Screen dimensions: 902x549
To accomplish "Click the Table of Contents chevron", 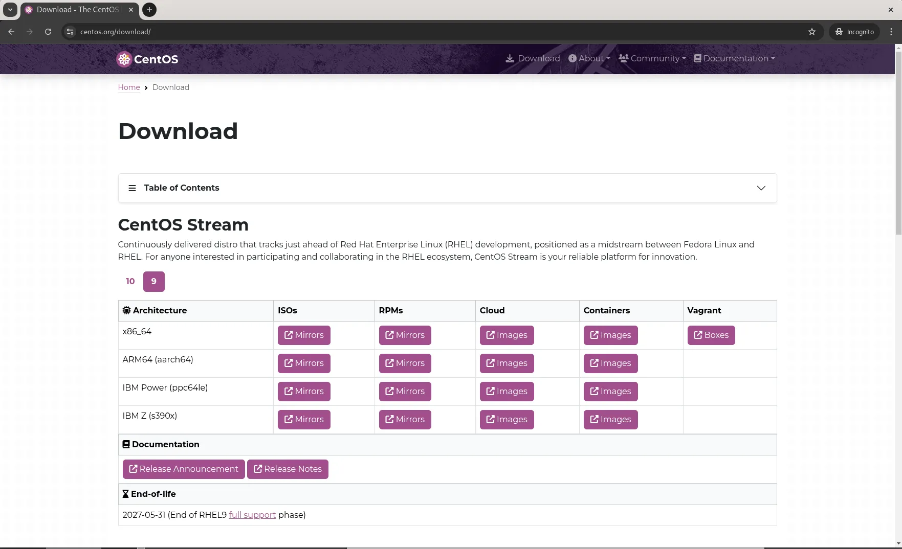I will [761, 188].
